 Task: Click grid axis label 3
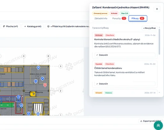pos(60,66)
